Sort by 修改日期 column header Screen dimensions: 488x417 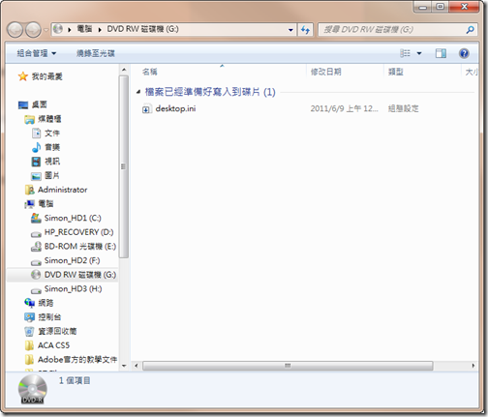pos(325,72)
